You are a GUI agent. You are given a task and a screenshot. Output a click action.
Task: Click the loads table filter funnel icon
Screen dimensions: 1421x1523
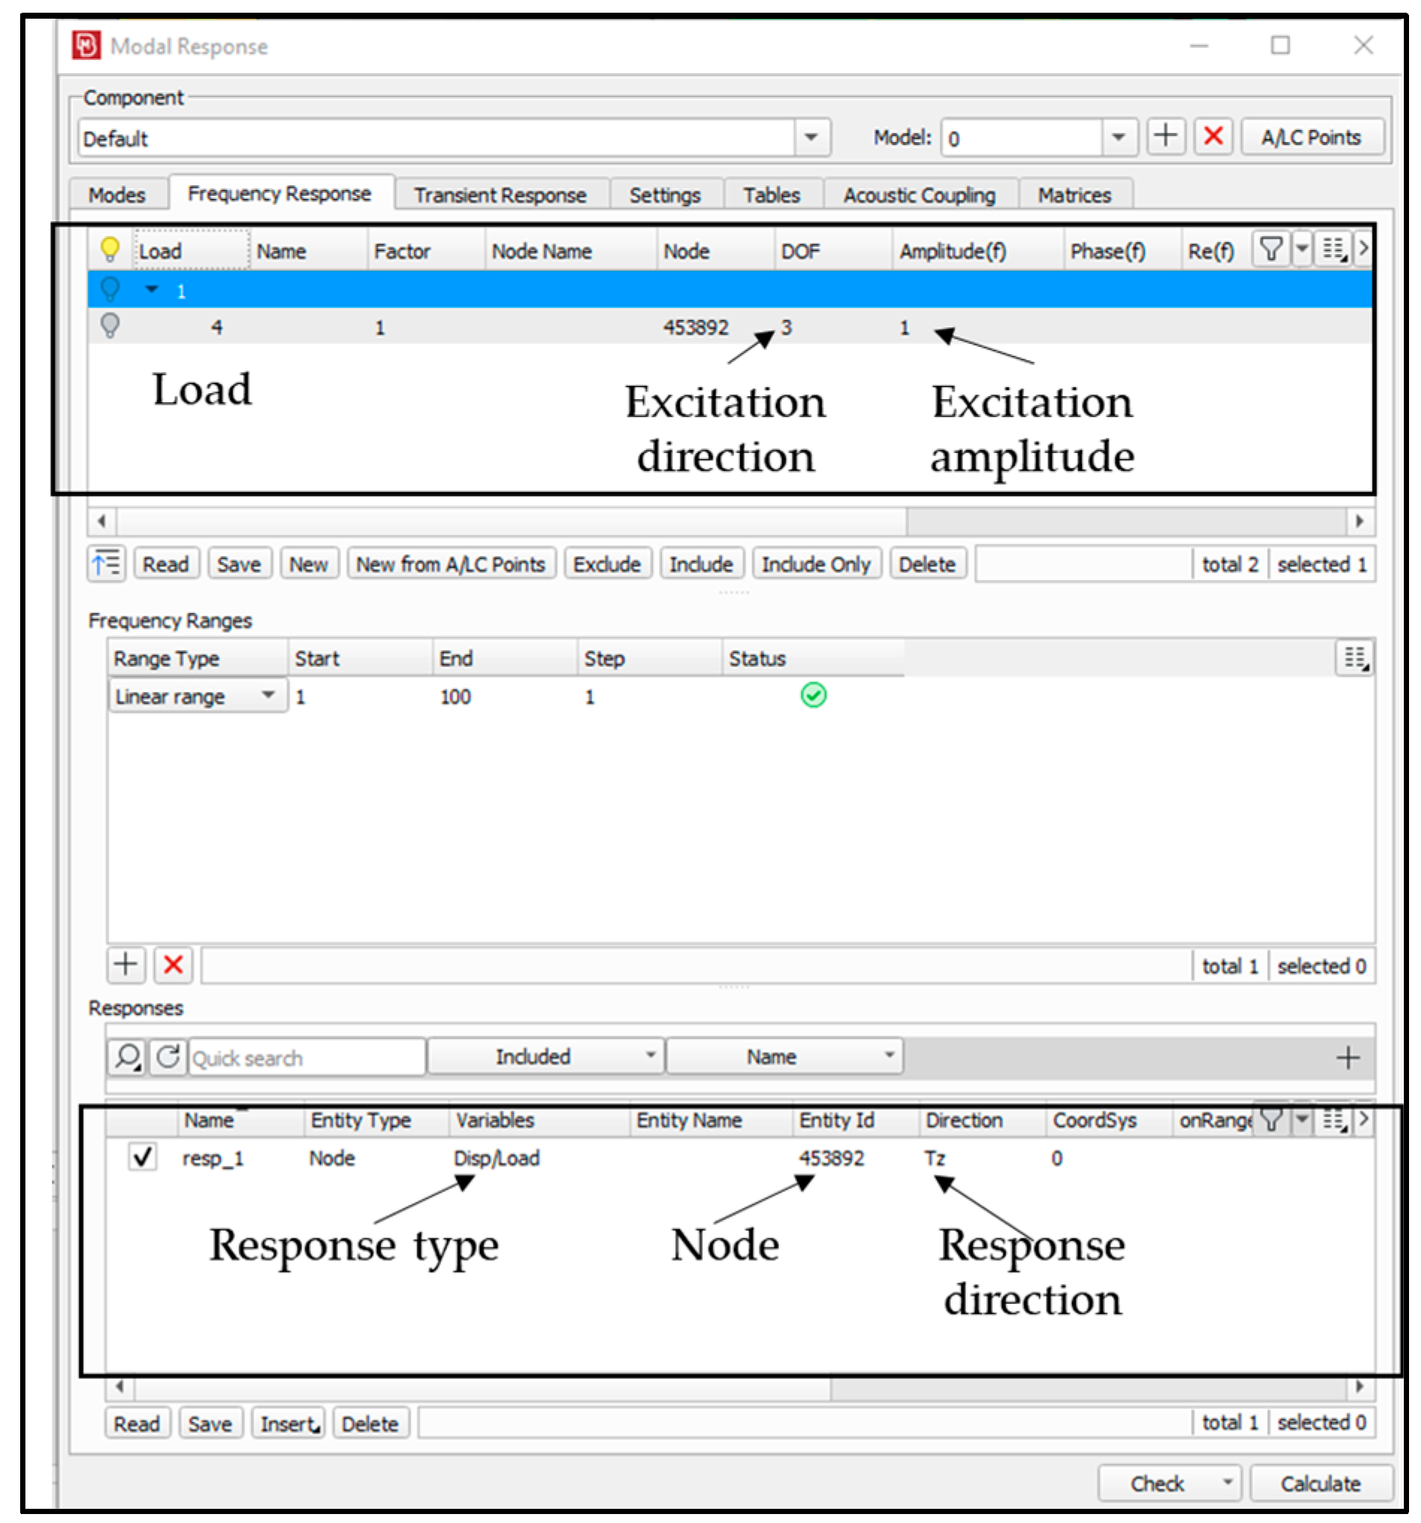pyautogui.click(x=1270, y=248)
